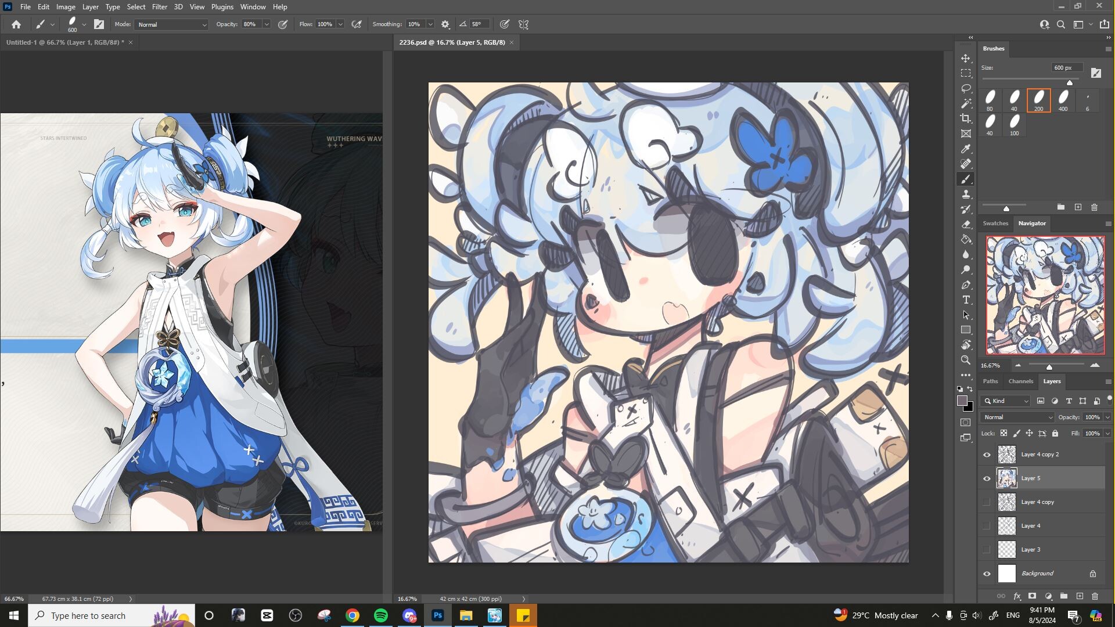This screenshot has height=627, width=1115.
Task: Toggle airbrush-style build-up effect
Action: tap(357, 24)
